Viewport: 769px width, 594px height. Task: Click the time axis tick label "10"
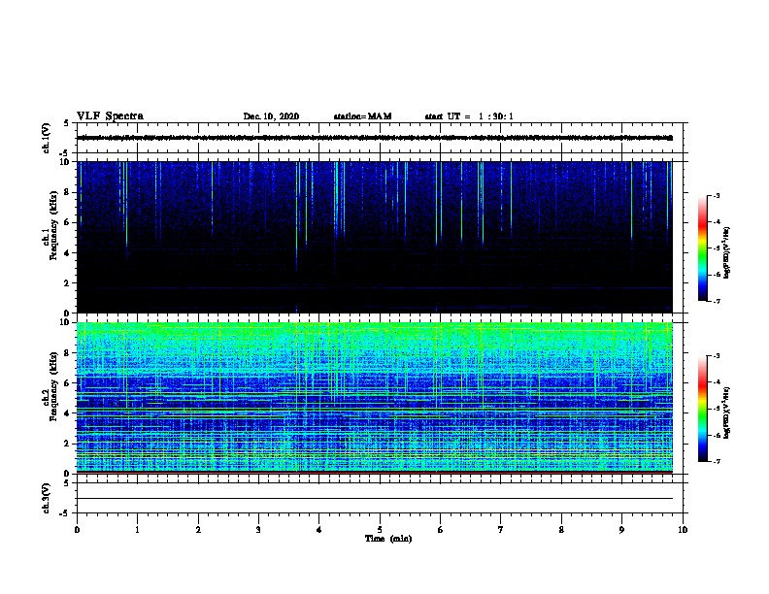(x=683, y=530)
